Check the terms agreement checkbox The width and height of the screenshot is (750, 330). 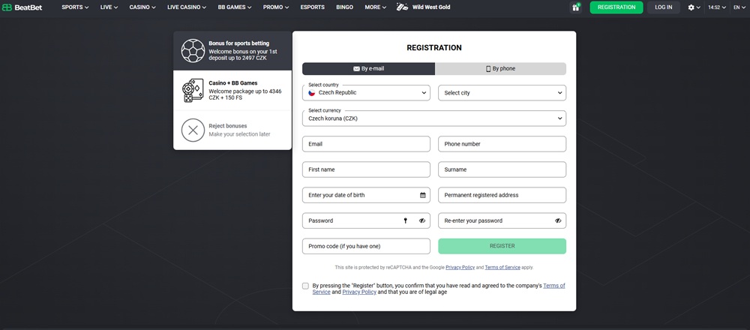pos(305,286)
